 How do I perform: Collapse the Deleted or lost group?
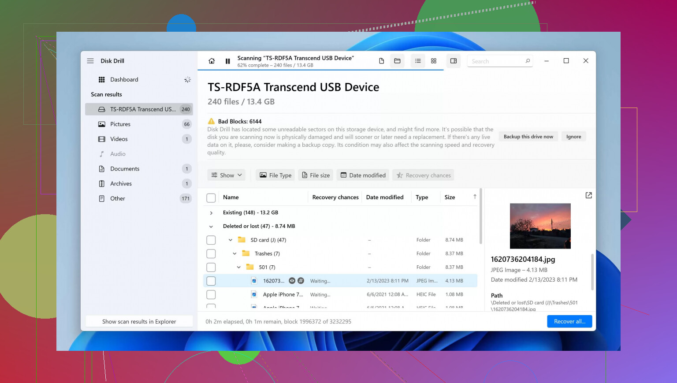pyautogui.click(x=211, y=227)
